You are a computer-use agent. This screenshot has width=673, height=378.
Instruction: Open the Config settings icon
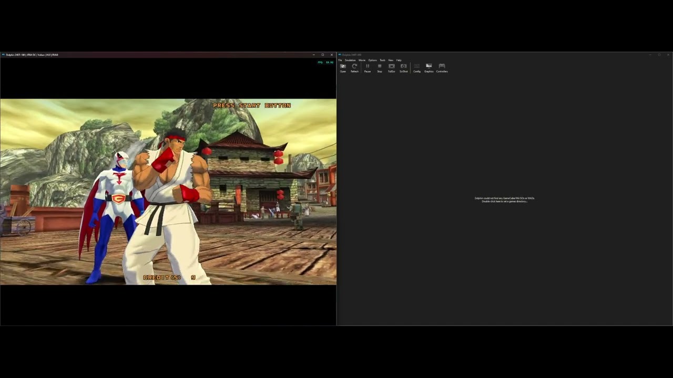tap(416, 68)
